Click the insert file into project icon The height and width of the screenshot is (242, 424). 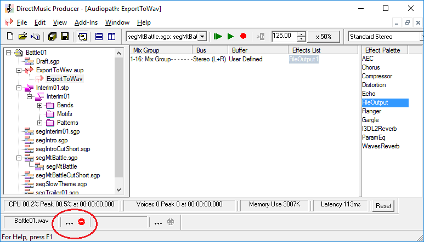point(35,36)
